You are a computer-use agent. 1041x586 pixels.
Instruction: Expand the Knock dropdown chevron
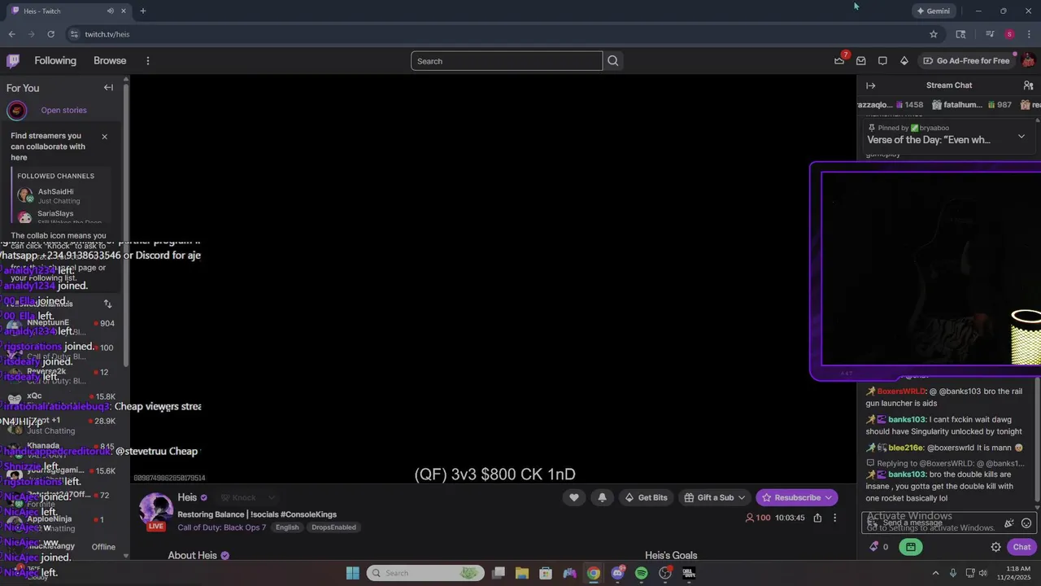(x=272, y=497)
